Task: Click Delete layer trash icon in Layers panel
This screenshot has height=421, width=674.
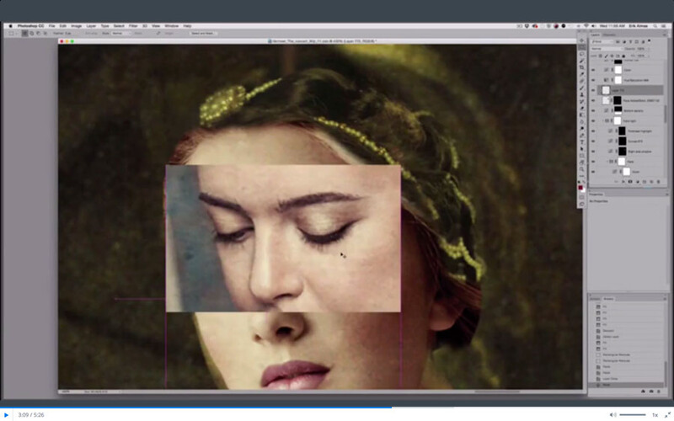Action: (x=659, y=182)
